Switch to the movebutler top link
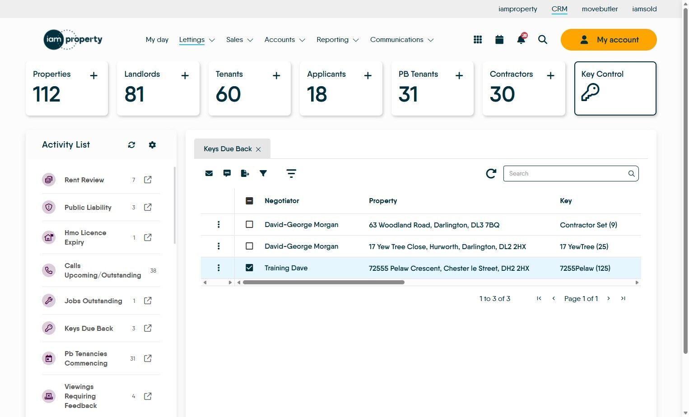The width and height of the screenshot is (689, 417). [600, 9]
